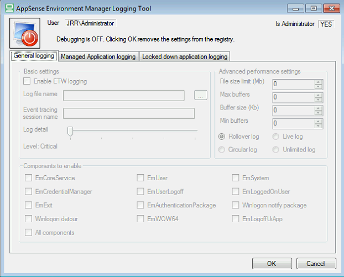Enable the EmUser component
The height and width of the screenshot is (277, 344).
click(140, 178)
